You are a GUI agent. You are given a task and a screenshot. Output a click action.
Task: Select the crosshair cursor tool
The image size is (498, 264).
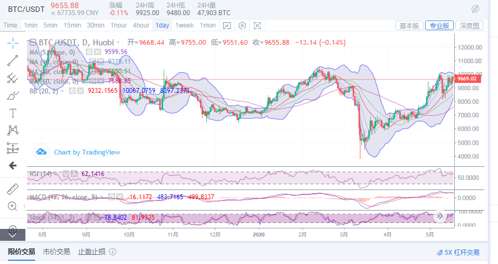point(13,43)
